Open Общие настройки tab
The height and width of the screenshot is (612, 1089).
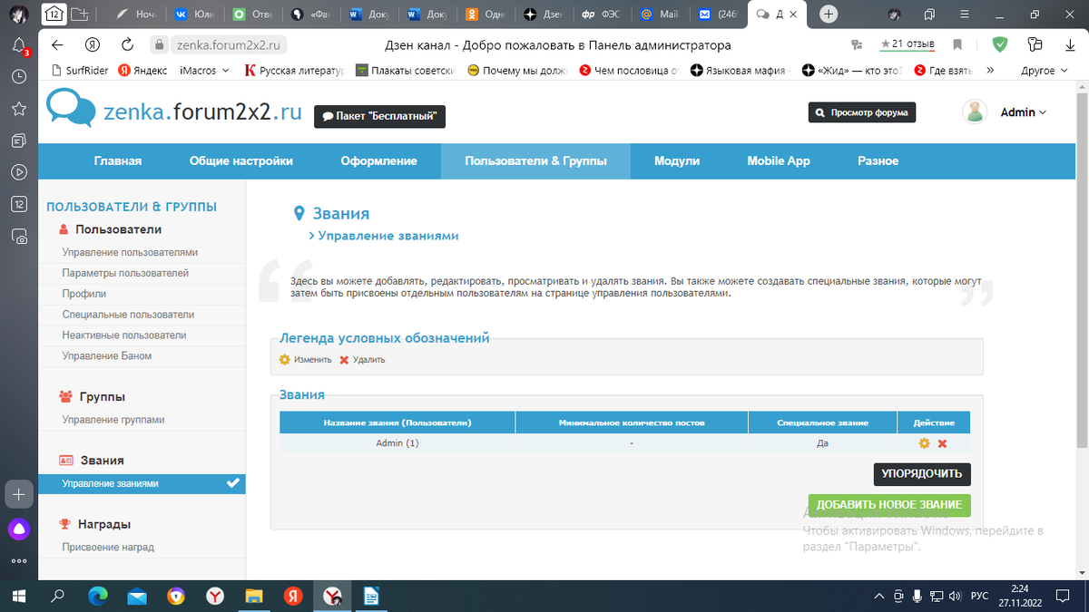(x=241, y=160)
